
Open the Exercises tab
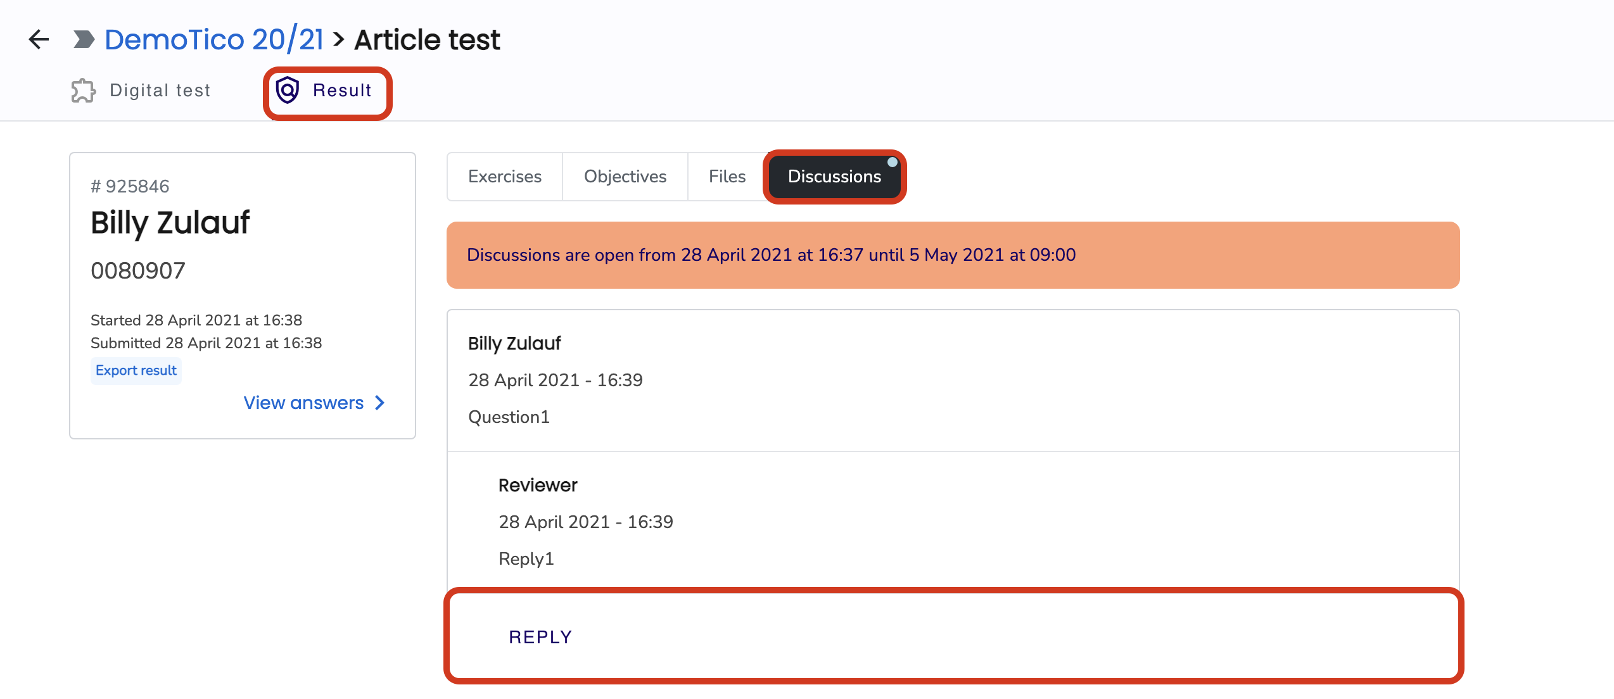point(505,177)
